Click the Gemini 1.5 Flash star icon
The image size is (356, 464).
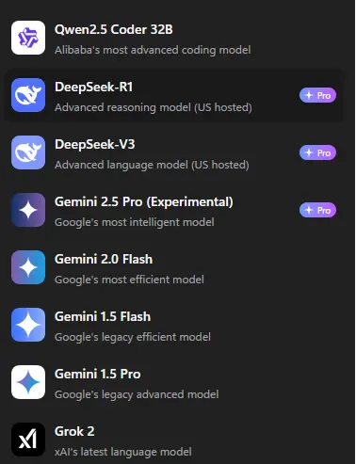[28, 325]
